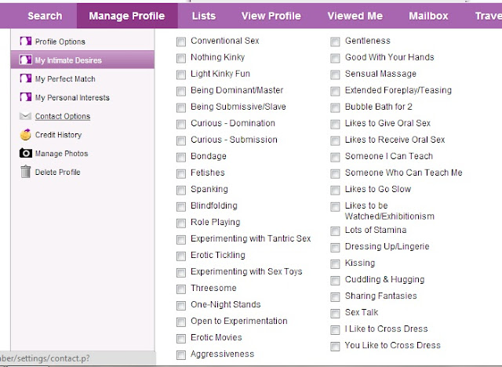Select the Gentleness checkbox

tap(336, 42)
